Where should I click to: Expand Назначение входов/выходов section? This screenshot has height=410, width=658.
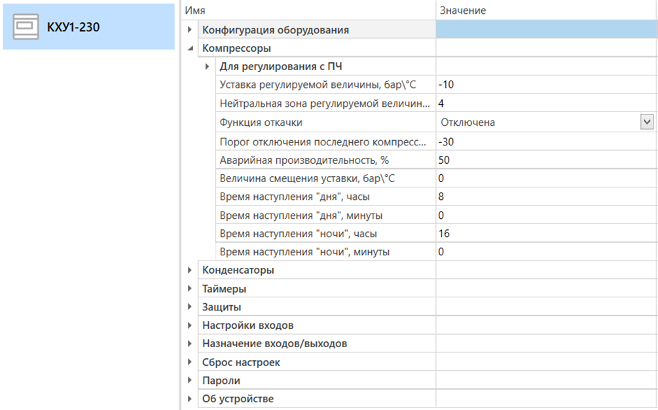190,344
